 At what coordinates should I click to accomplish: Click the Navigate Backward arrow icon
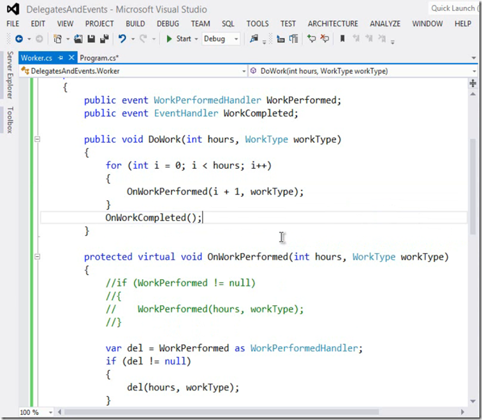19,39
